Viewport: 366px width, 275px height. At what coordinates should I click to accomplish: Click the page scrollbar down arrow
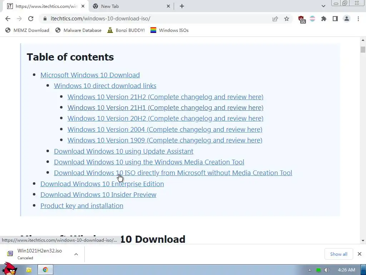coord(363,240)
